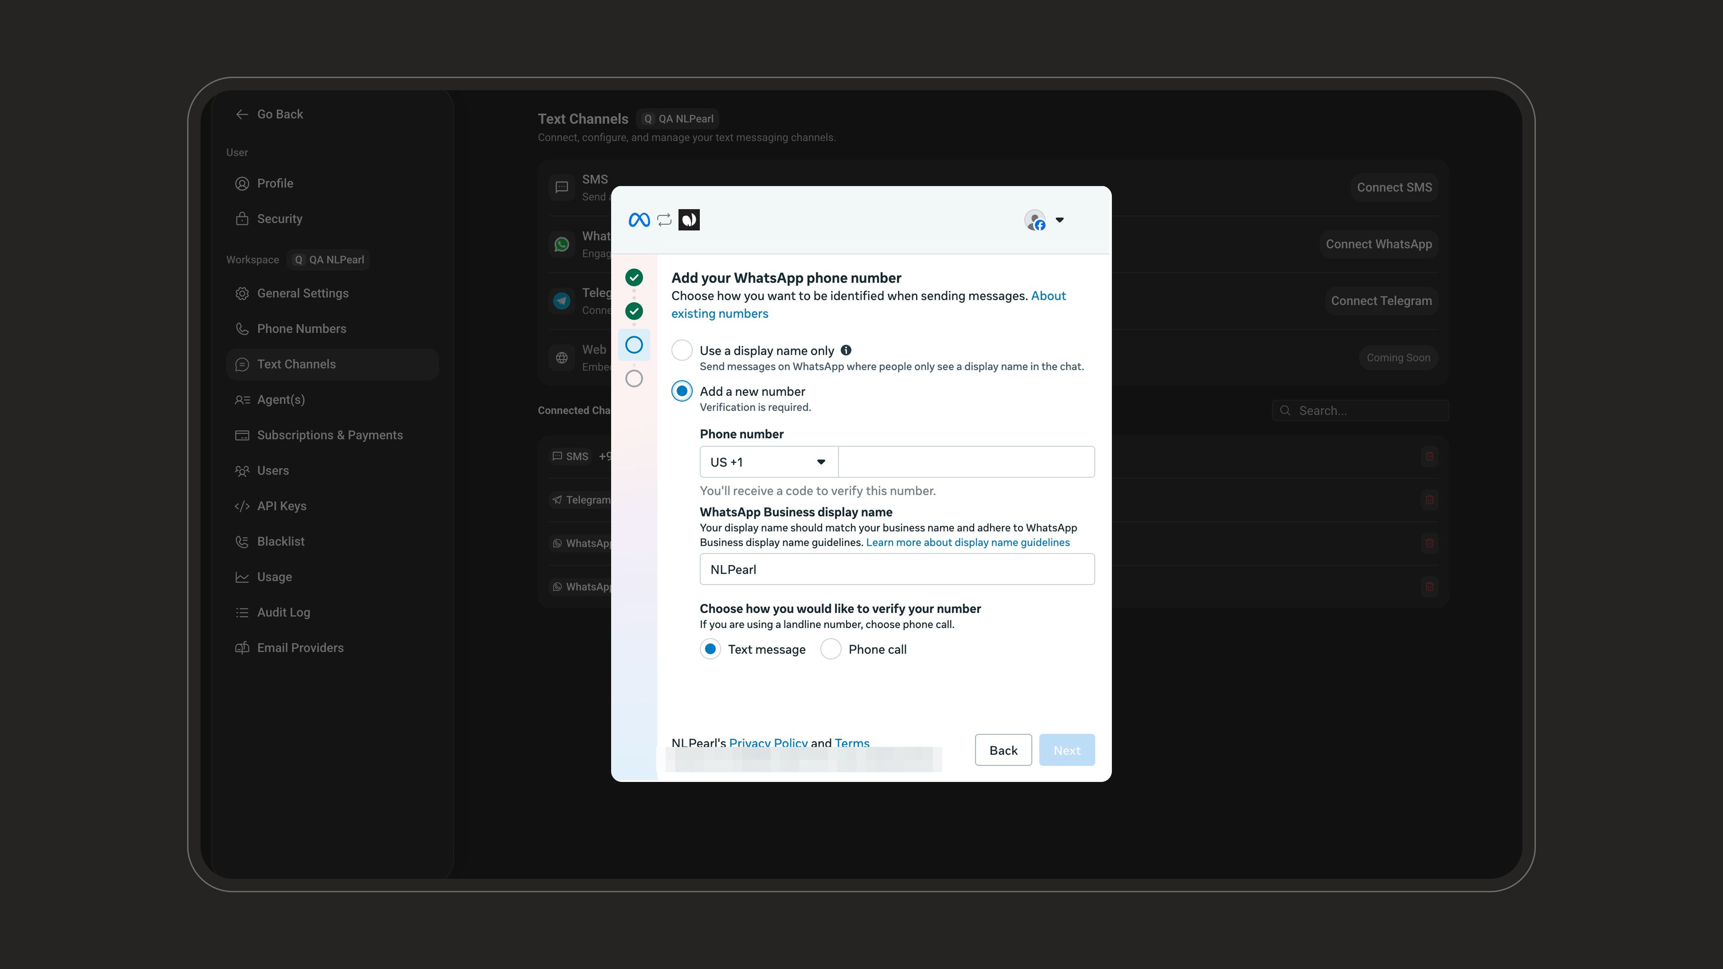This screenshot has width=1723, height=969.
Task: Click the info icon beside 'Use a display name only'
Action: (x=846, y=350)
